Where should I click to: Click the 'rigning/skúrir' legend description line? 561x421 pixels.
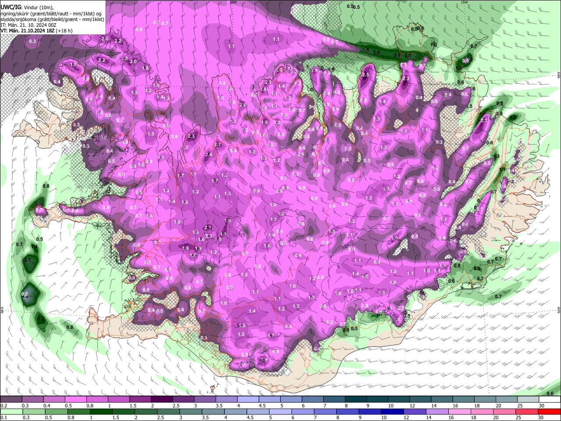[51, 14]
